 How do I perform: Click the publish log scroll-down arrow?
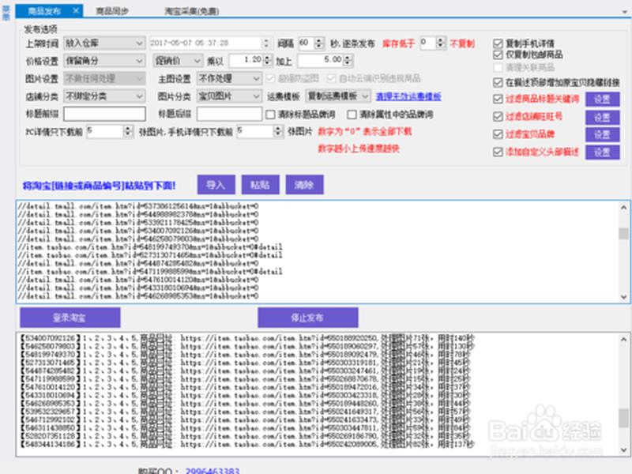(623, 450)
